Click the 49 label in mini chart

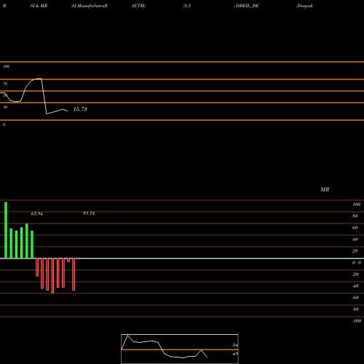234,354
